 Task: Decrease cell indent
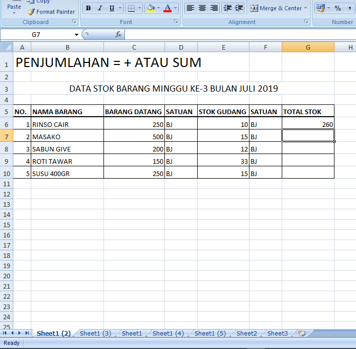point(227,8)
